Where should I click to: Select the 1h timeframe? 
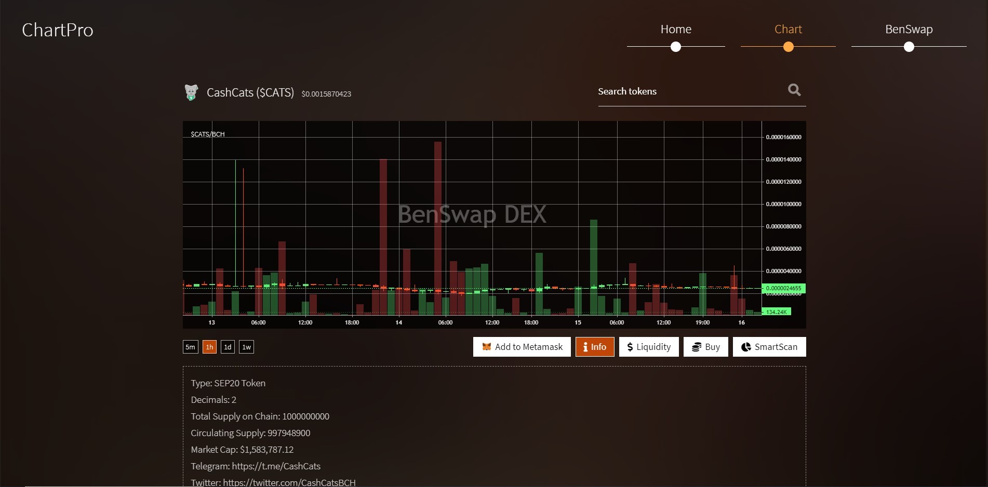coord(209,347)
